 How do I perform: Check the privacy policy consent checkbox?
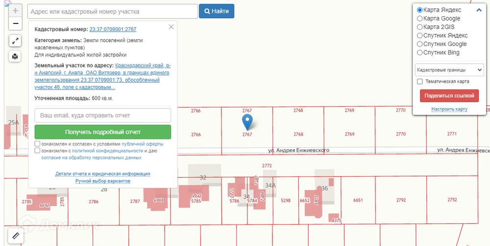coord(38,151)
